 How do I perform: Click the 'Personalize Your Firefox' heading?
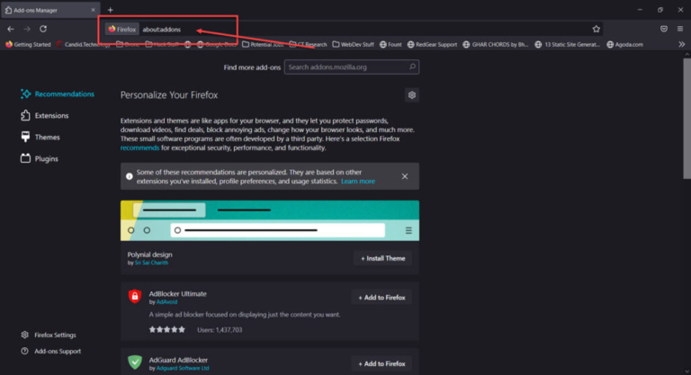pyautogui.click(x=169, y=95)
